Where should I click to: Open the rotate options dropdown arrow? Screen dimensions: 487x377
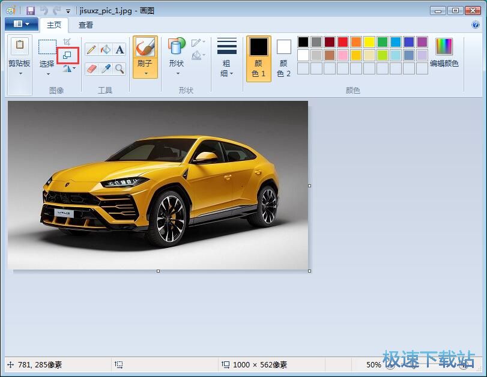pos(74,68)
